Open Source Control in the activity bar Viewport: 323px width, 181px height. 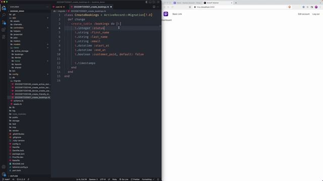pyautogui.click(x=4, y=22)
